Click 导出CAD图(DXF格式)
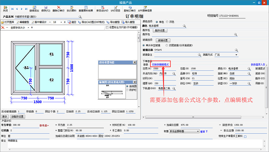Image resolution: width=269 pixels, height=152 pixels. click(x=91, y=22)
